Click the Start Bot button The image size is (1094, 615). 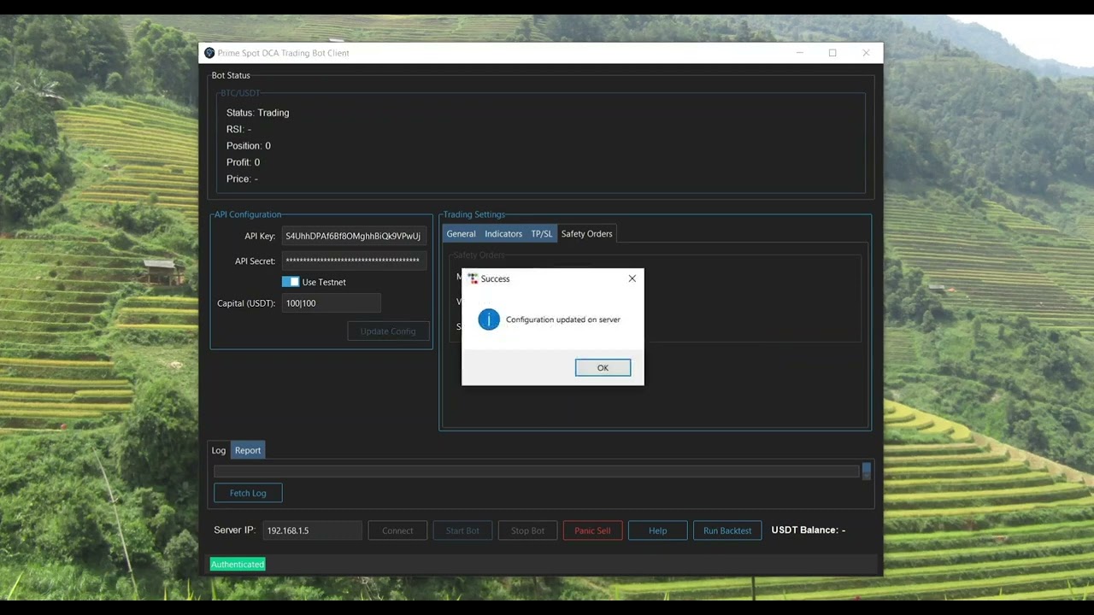coord(462,530)
